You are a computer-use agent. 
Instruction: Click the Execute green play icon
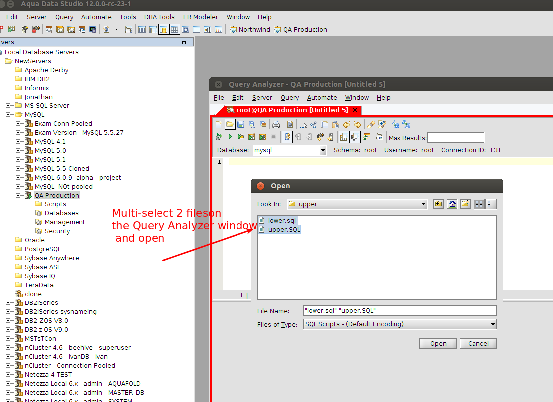(230, 137)
